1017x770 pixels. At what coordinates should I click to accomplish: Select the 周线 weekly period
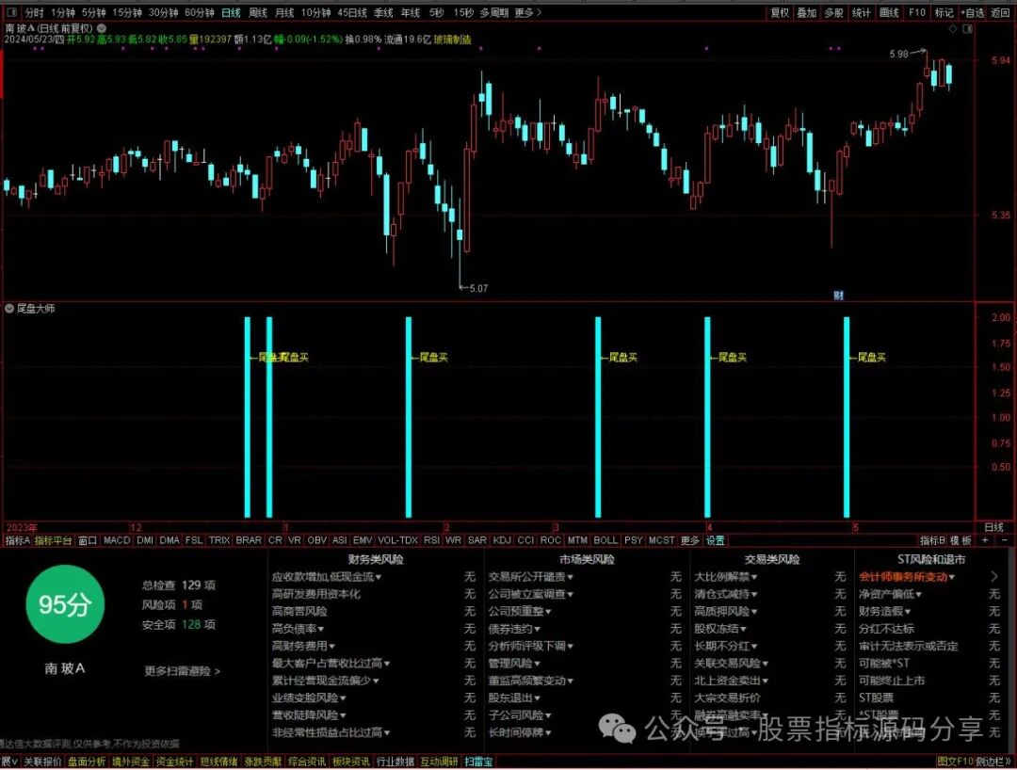tap(258, 12)
